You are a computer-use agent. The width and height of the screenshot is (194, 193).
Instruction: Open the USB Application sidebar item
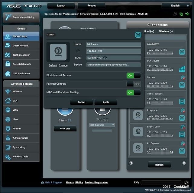[x=21, y=73]
